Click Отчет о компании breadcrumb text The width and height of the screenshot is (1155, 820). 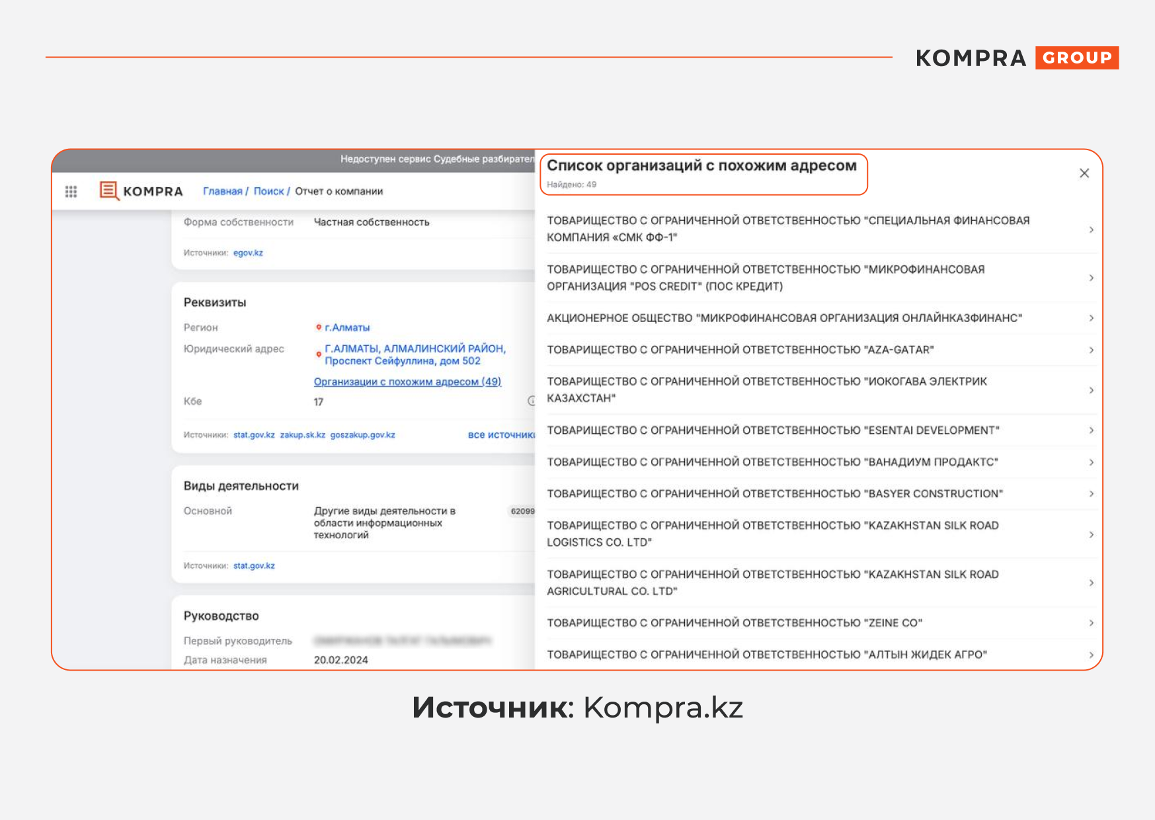tap(339, 191)
